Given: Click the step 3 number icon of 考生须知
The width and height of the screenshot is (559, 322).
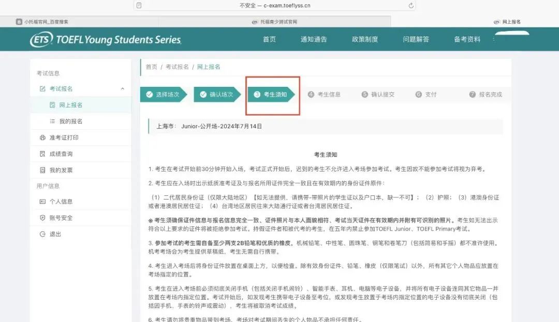Looking at the screenshot, I should pyautogui.click(x=257, y=94).
